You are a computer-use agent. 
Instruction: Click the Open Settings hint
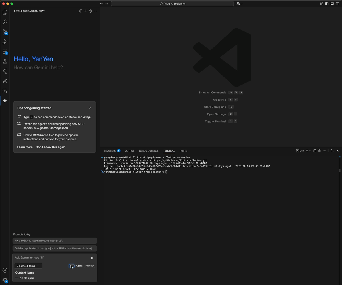coord(222,114)
